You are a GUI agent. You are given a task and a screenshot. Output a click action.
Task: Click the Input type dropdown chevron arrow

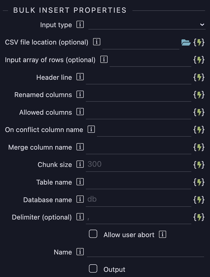click(202, 25)
